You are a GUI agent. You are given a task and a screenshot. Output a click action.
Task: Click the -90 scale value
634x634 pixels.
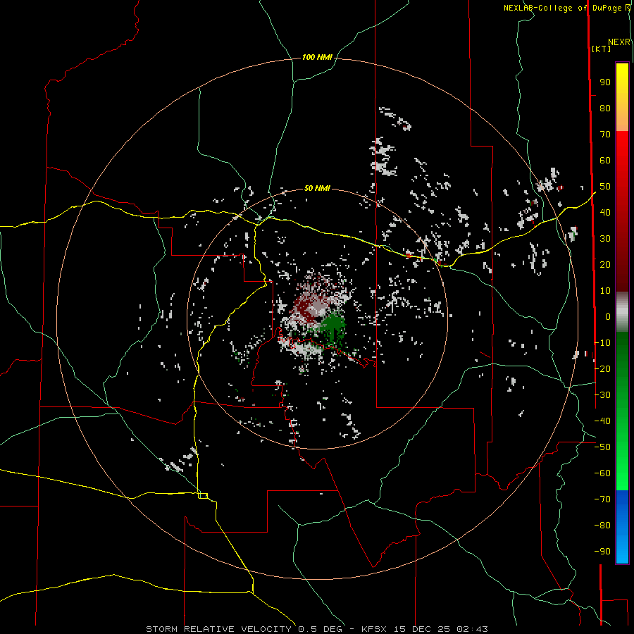[x=602, y=552]
